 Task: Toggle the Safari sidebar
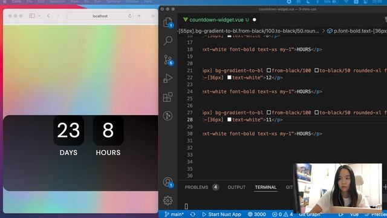click(x=32, y=16)
